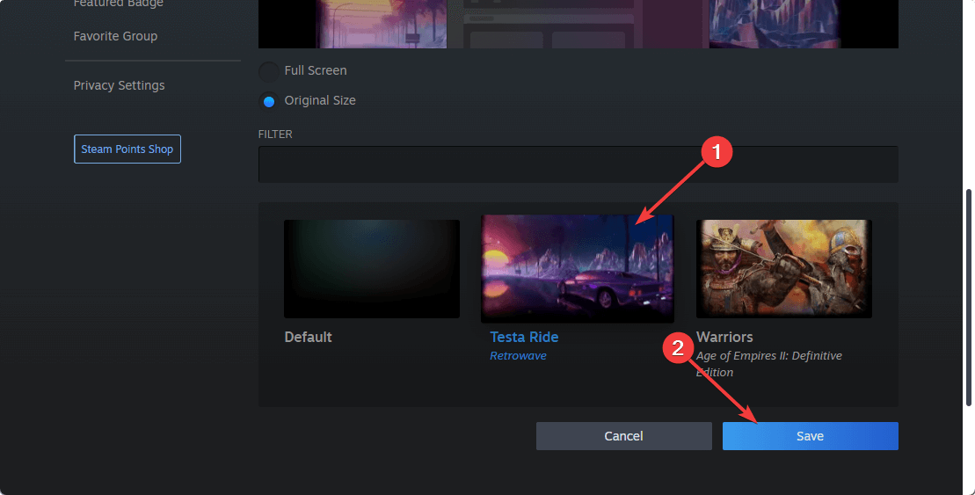Open the Steam Points Shop

pos(127,149)
